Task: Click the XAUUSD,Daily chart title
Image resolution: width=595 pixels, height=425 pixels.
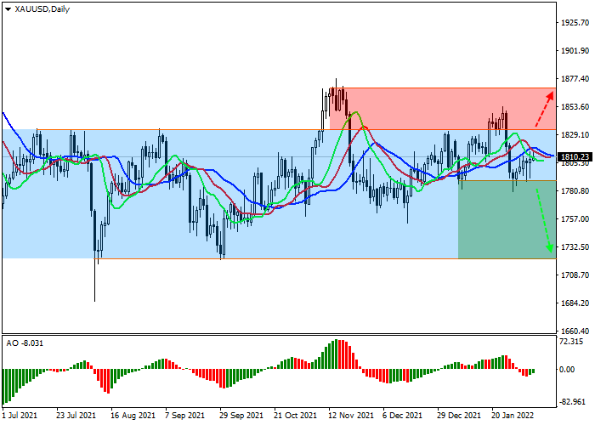Action: [x=42, y=9]
